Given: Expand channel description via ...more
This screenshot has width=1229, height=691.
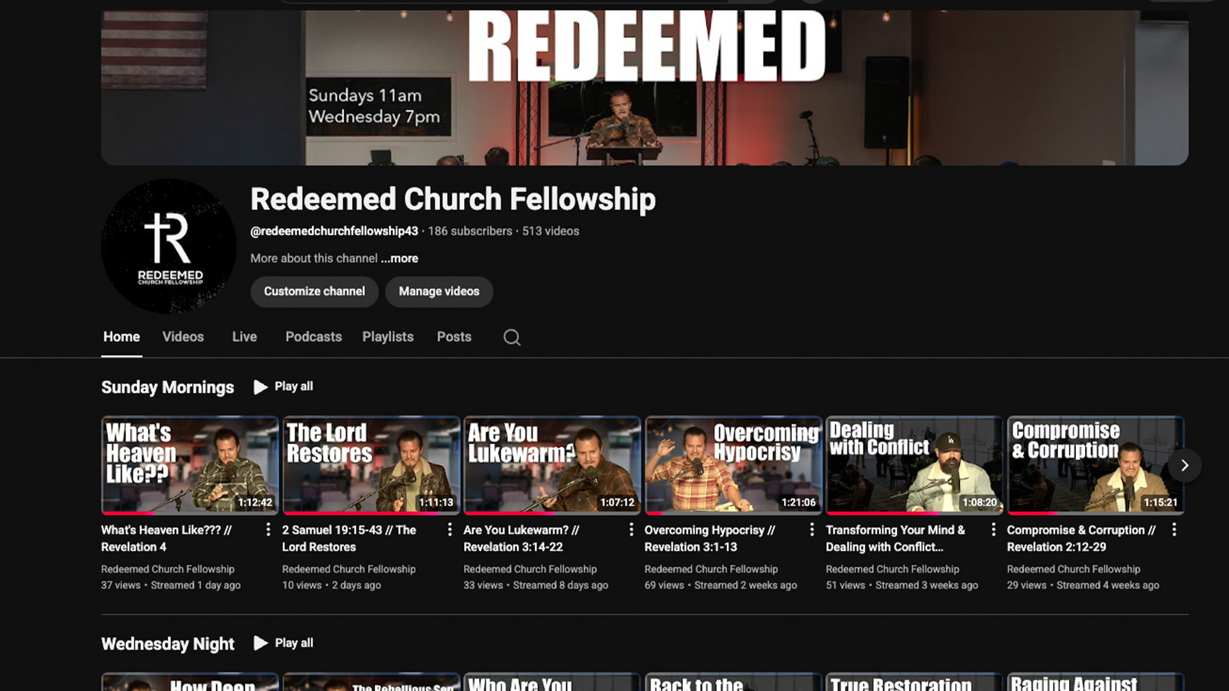Looking at the screenshot, I should click(399, 258).
